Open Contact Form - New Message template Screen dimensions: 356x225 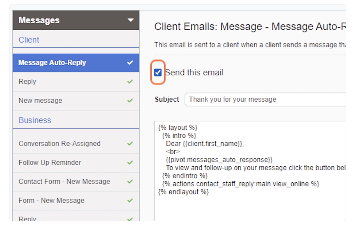tap(76, 182)
